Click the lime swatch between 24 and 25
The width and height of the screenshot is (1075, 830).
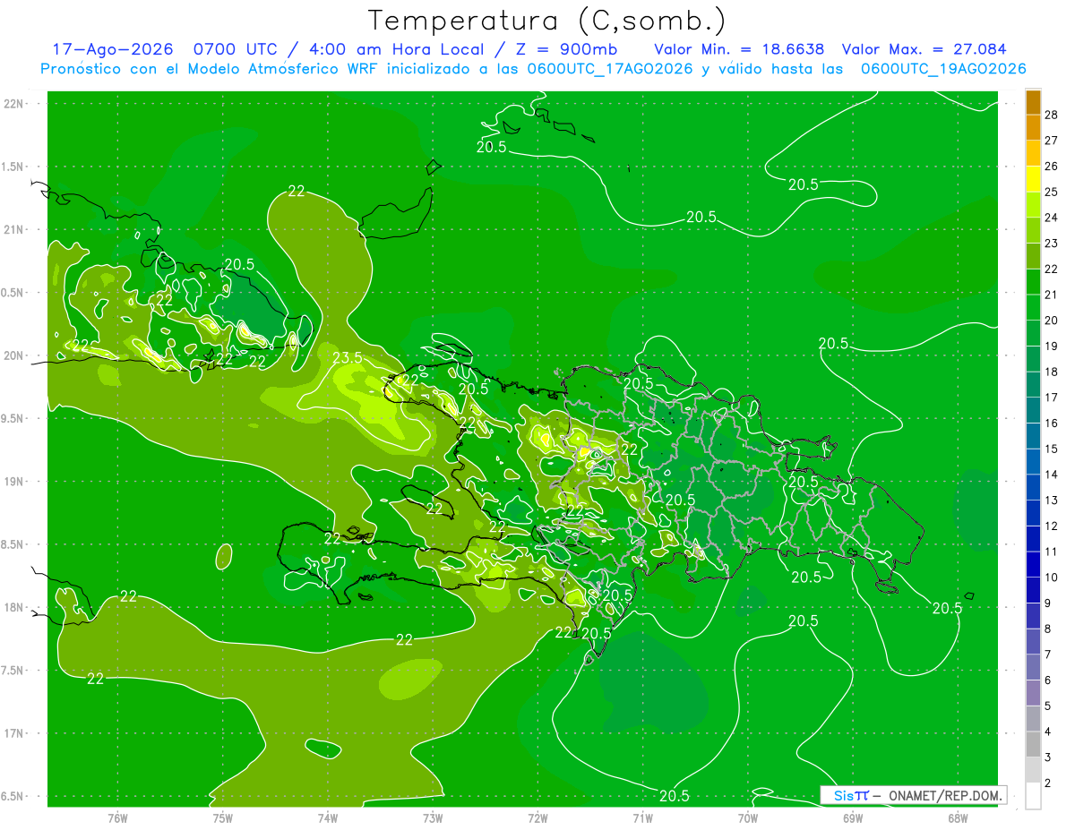(1033, 206)
